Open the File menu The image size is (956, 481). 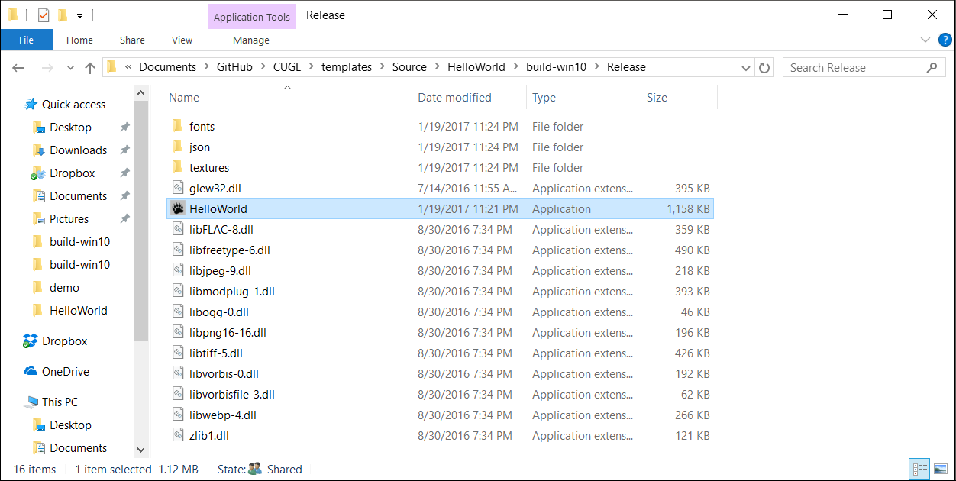coord(27,40)
